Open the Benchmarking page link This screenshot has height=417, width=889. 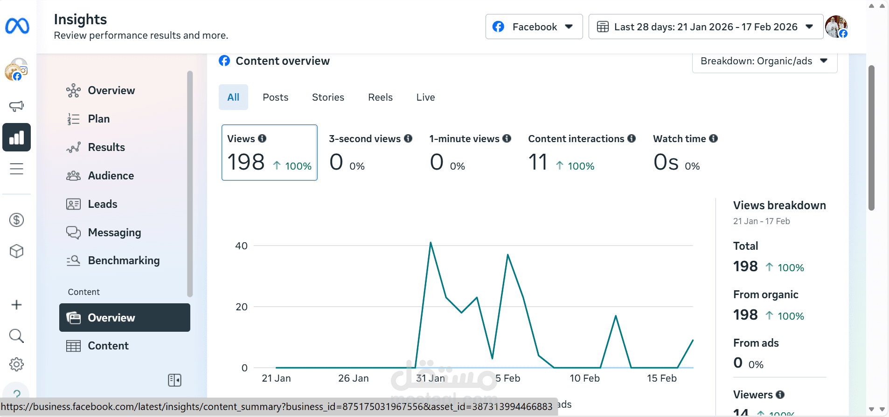coord(124,260)
